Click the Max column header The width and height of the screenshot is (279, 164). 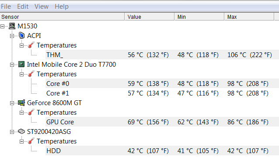(249, 17)
